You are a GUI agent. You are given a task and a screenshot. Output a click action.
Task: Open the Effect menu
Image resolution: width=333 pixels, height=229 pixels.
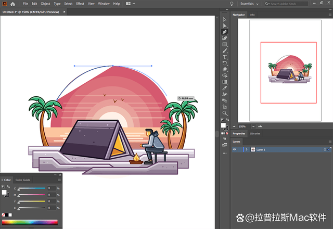(x=80, y=4)
